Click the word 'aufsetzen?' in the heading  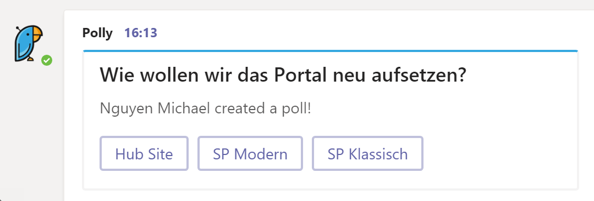419,76
